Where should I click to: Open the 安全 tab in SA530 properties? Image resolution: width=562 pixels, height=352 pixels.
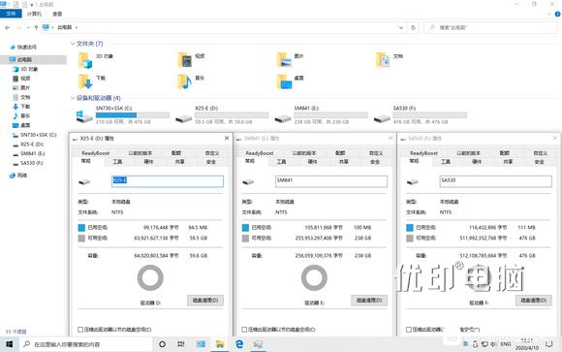[540, 162]
